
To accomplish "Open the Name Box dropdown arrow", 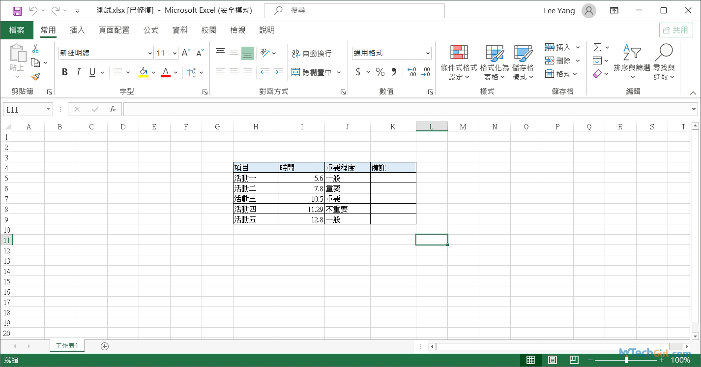I will pyautogui.click(x=48, y=109).
